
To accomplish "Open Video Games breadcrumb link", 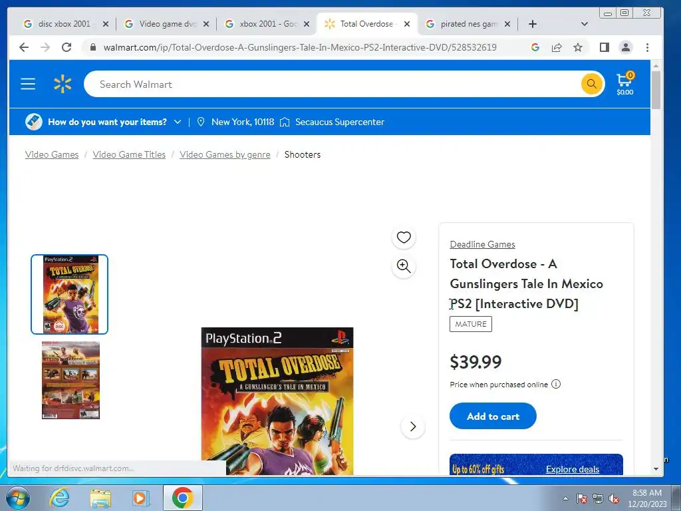I will (x=52, y=154).
